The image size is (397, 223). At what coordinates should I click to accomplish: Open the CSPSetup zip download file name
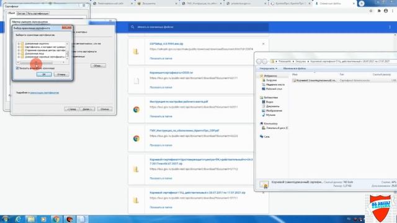point(166,44)
